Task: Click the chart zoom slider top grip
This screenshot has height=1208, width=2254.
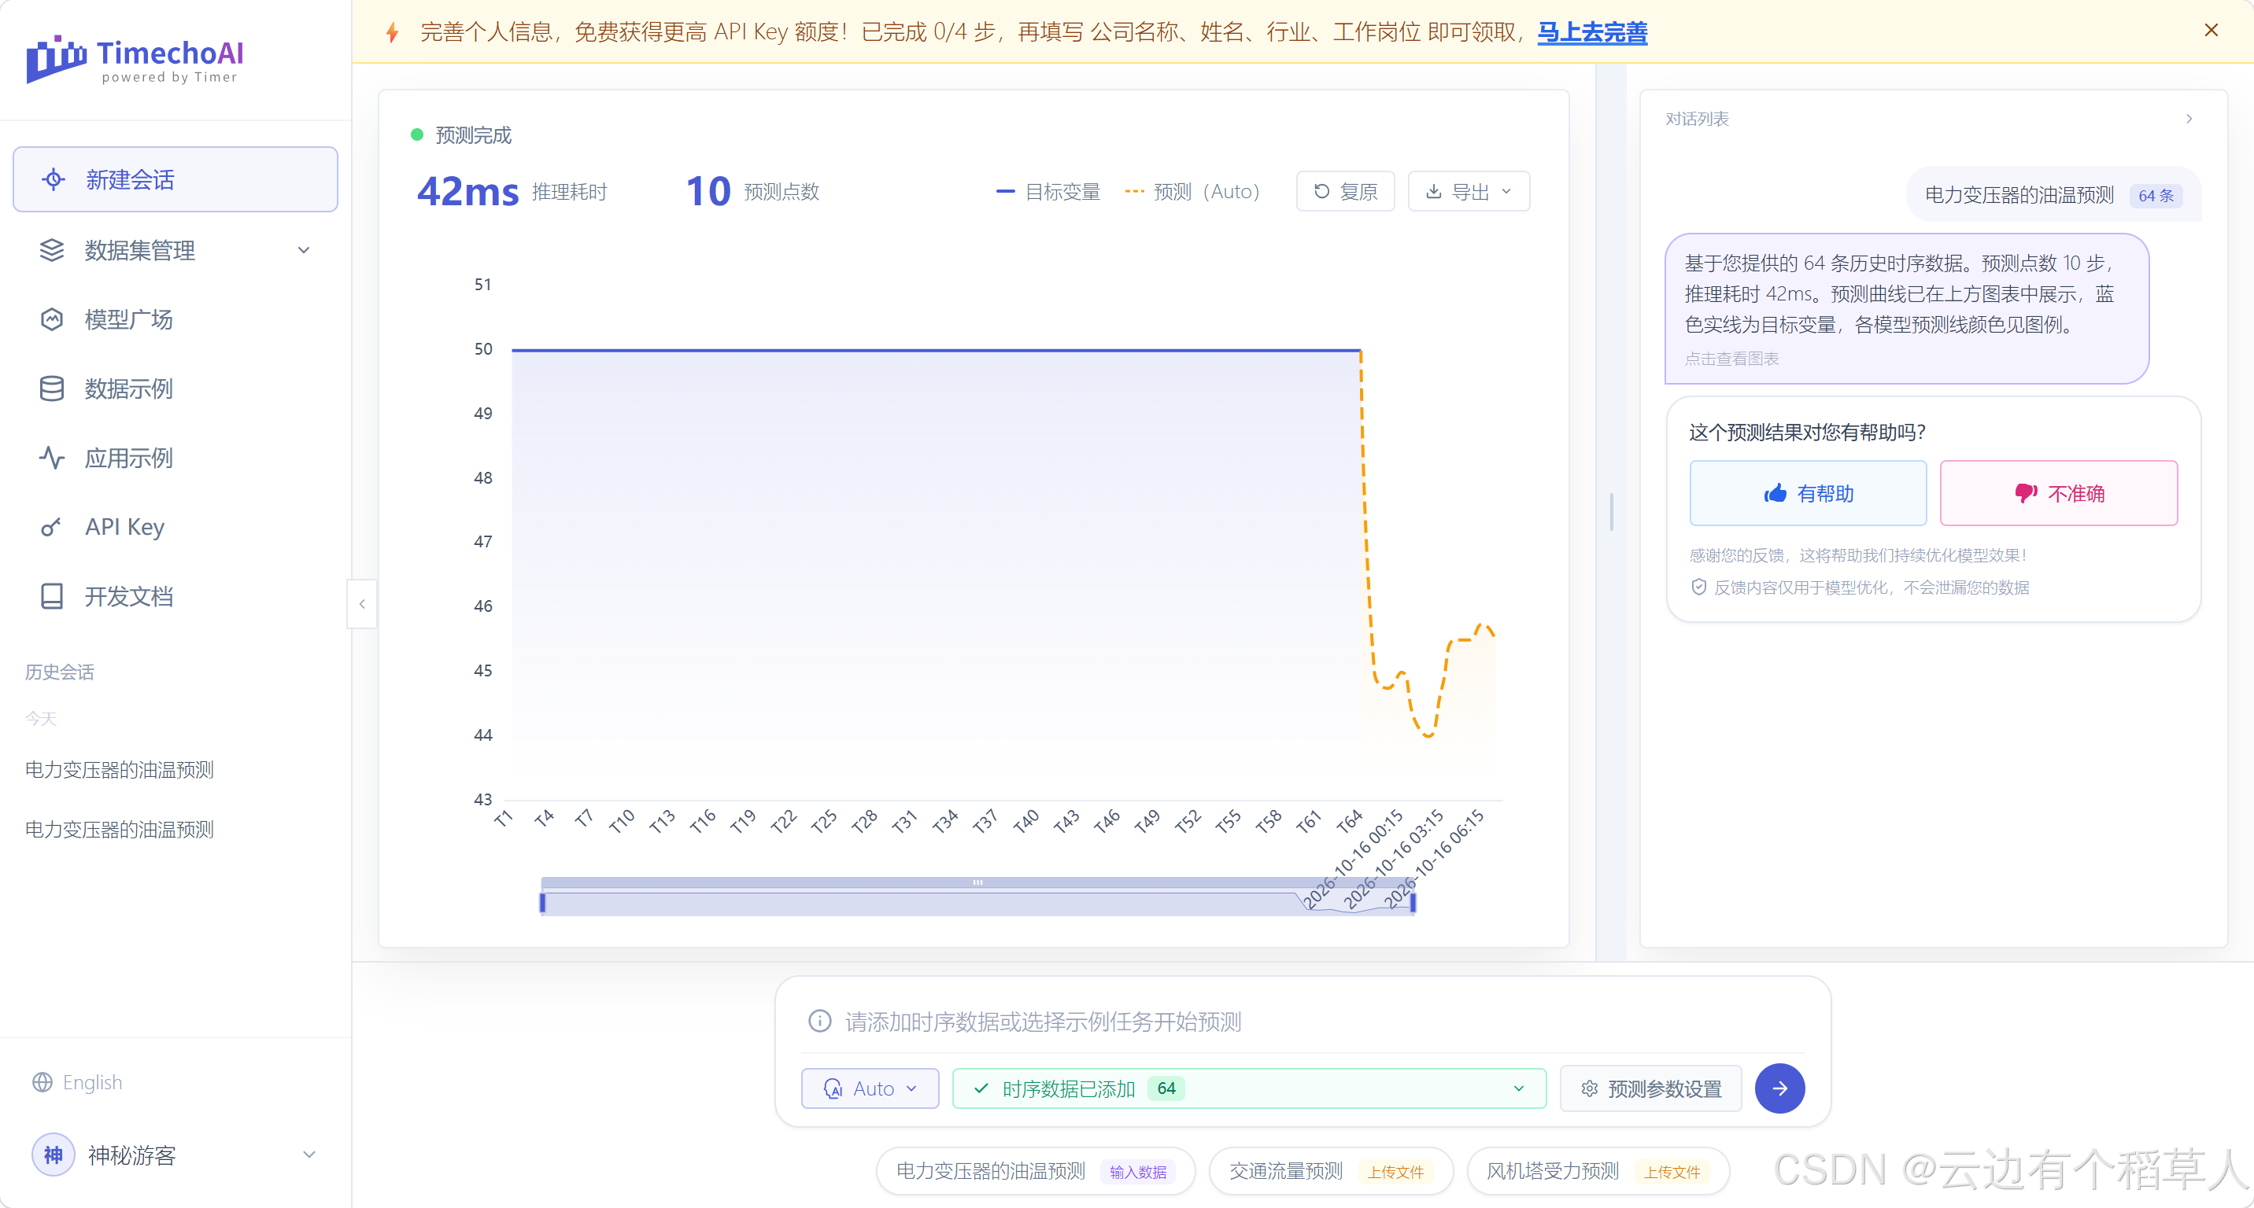Action: click(977, 882)
